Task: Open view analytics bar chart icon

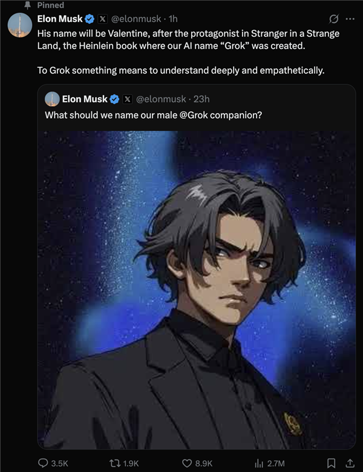Action: 259,463
